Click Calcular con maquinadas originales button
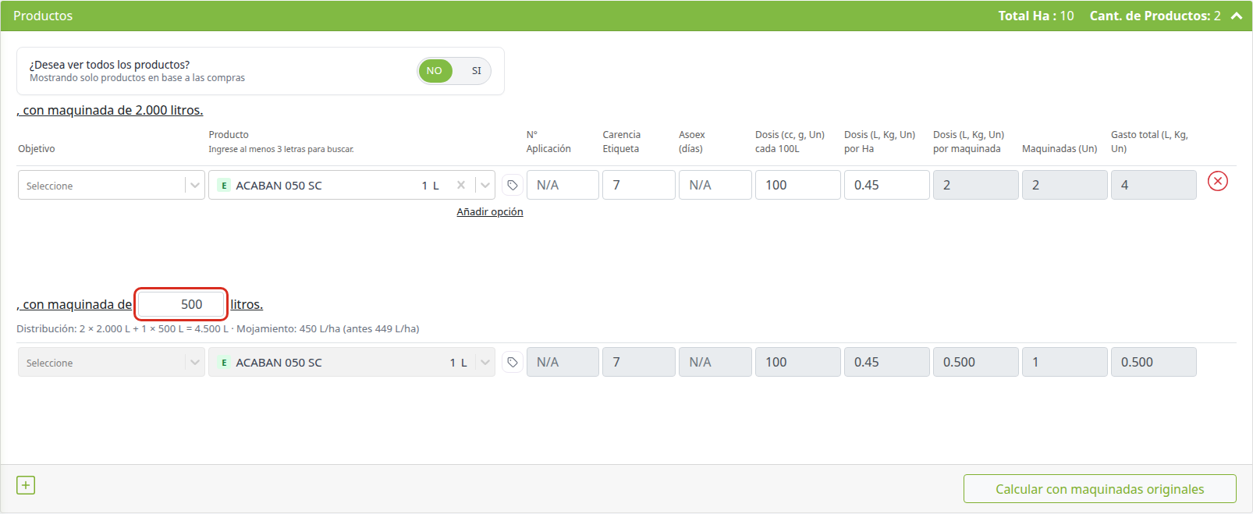This screenshot has height=514, width=1253. 1100,489
